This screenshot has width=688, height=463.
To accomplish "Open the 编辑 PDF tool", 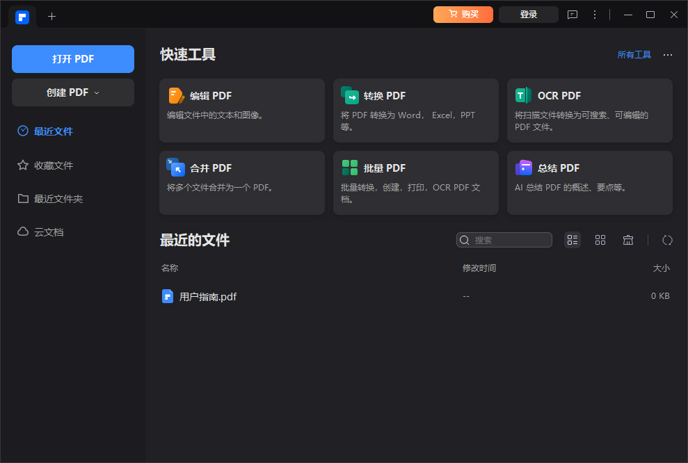I will (241, 110).
